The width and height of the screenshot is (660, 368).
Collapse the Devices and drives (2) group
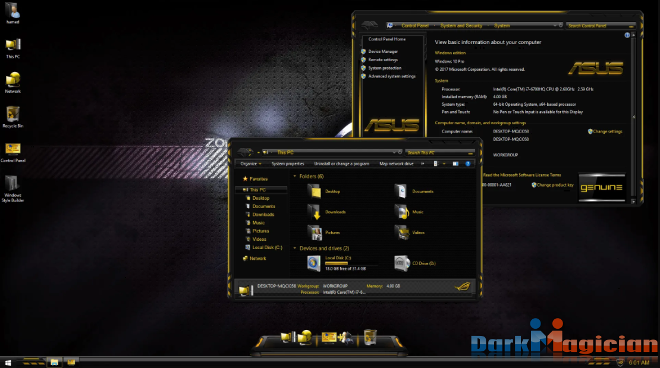click(x=295, y=249)
